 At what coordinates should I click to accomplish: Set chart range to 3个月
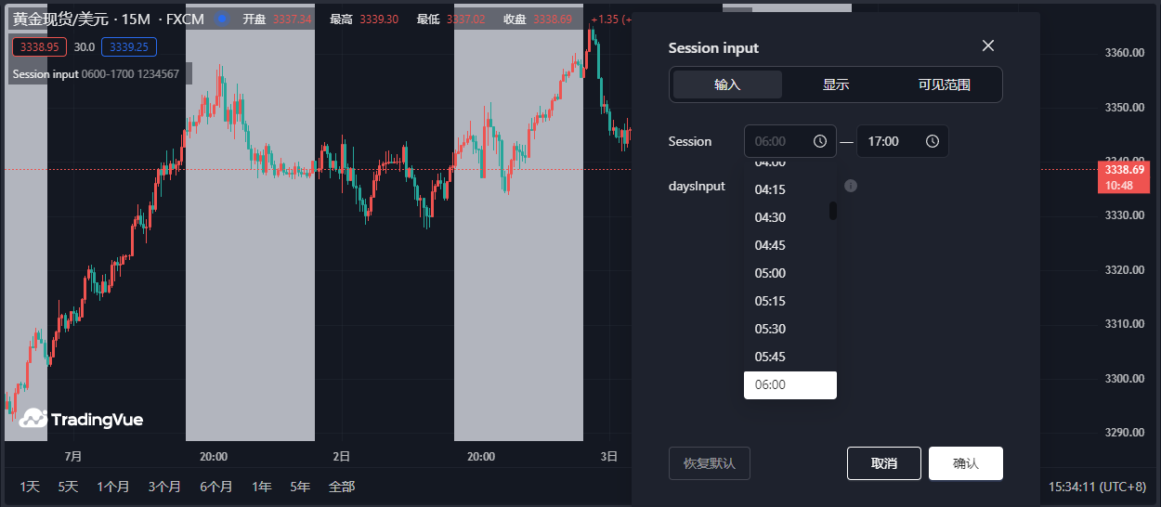pyautogui.click(x=164, y=487)
